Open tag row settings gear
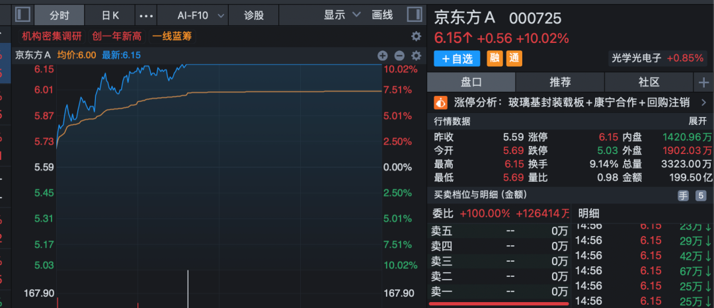714x308 pixels. (416, 36)
